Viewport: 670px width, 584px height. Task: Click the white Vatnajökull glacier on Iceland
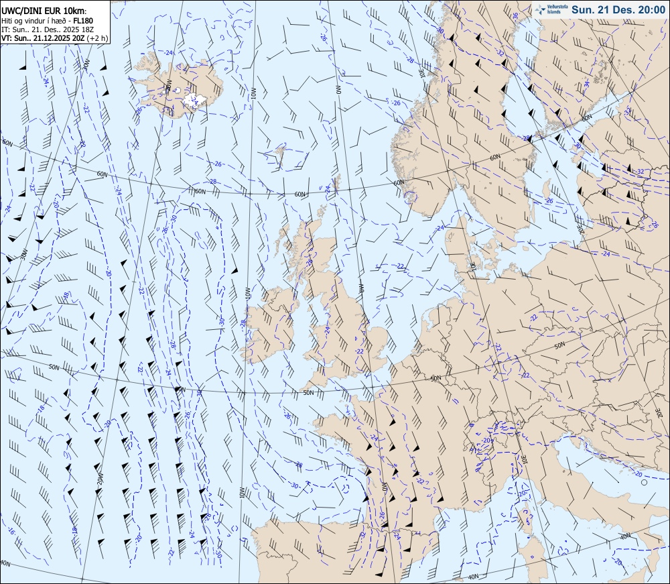(x=194, y=101)
